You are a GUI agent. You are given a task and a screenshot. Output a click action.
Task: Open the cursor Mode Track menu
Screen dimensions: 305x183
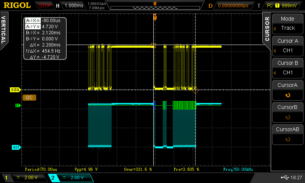click(288, 24)
